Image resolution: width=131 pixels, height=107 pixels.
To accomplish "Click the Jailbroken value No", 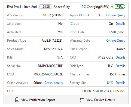I will tap(60, 24).
